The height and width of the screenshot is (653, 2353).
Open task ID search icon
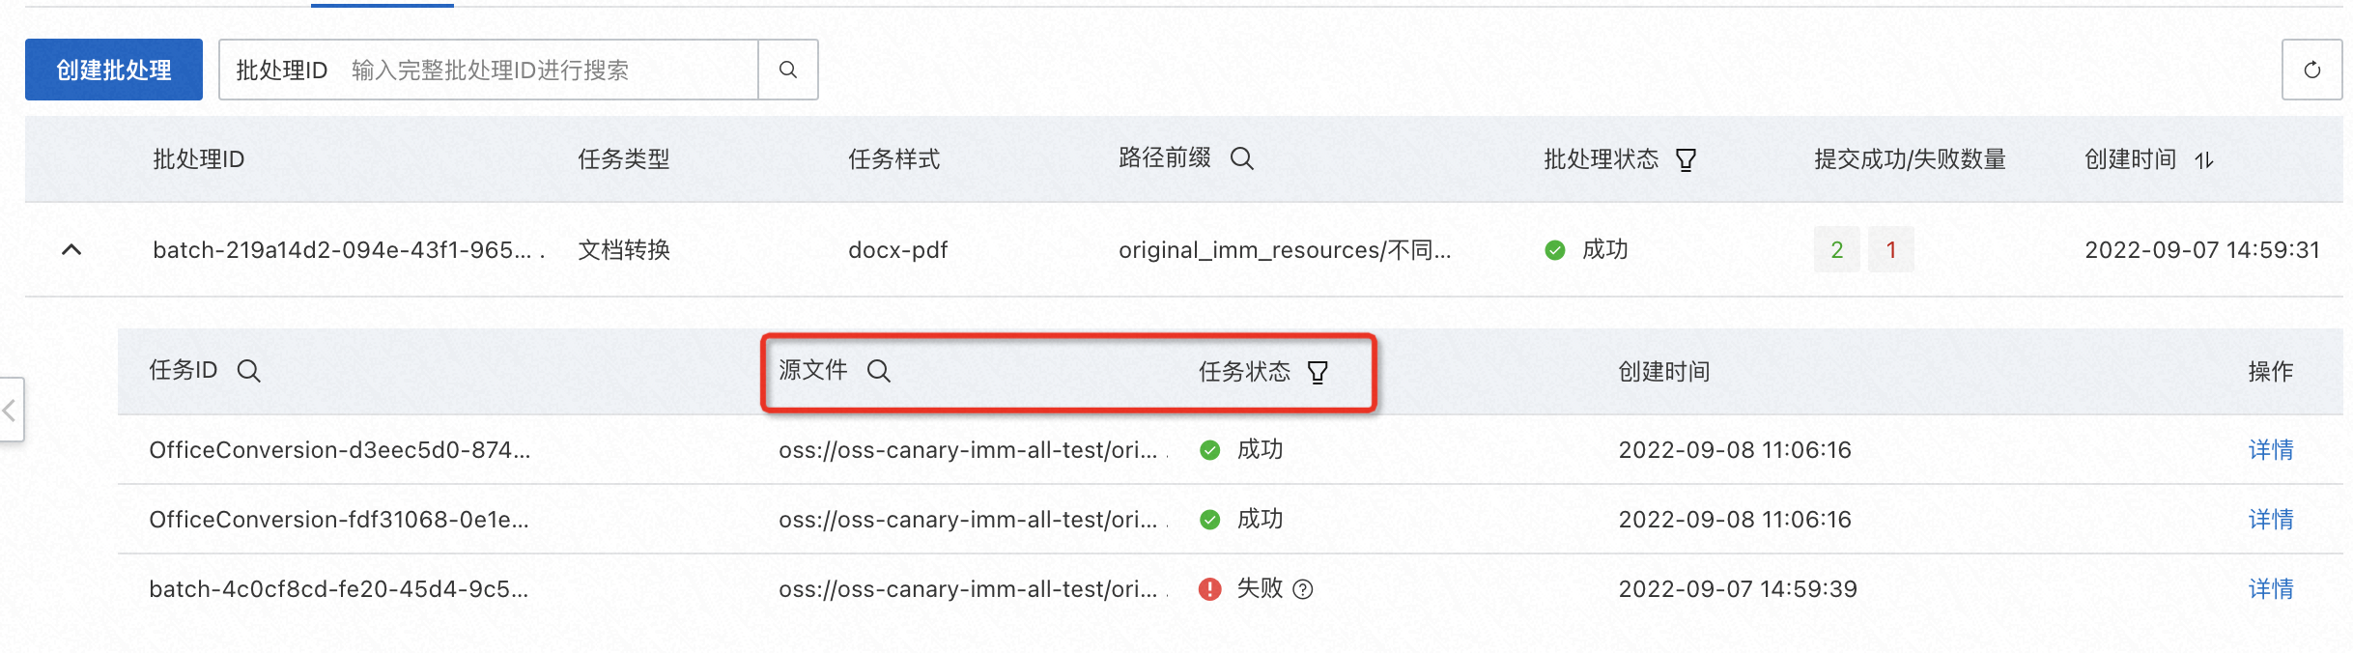(248, 371)
